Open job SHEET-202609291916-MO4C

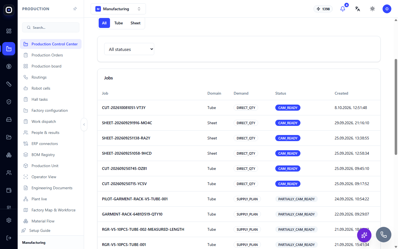tap(127, 123)
